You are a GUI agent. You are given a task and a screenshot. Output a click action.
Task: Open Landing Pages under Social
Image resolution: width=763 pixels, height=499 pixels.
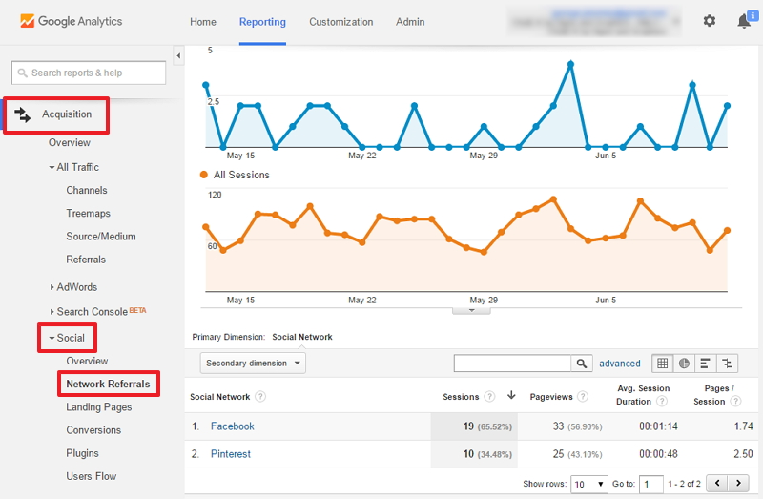pyautogui.click(x=99, y=407)
